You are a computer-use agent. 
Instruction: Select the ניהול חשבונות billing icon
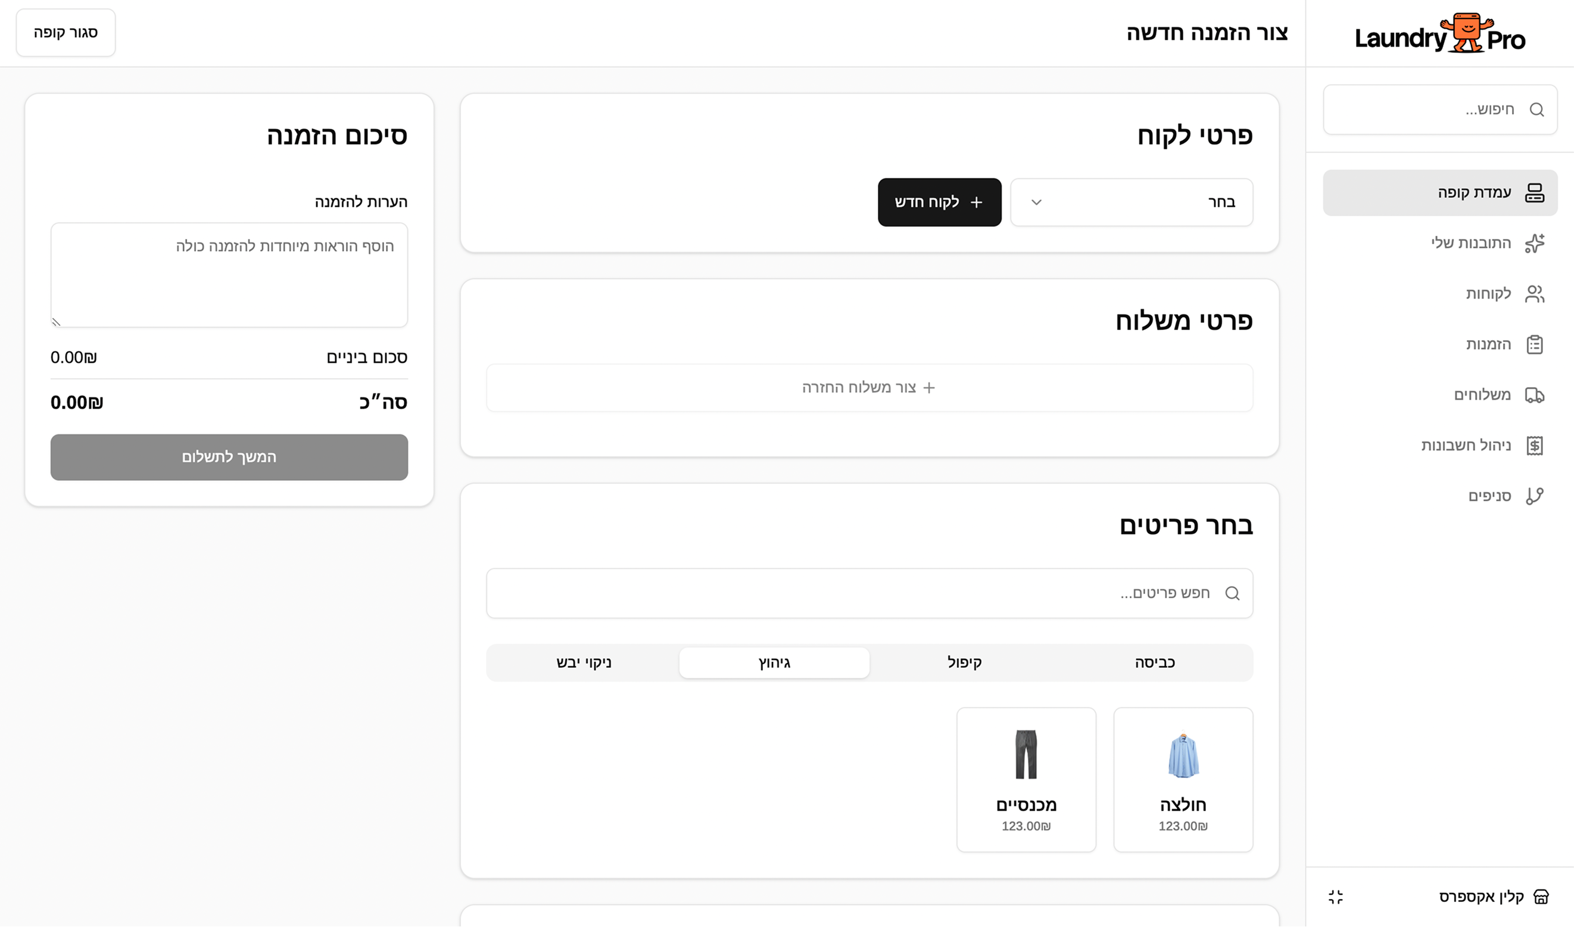tap(1535, 445)
